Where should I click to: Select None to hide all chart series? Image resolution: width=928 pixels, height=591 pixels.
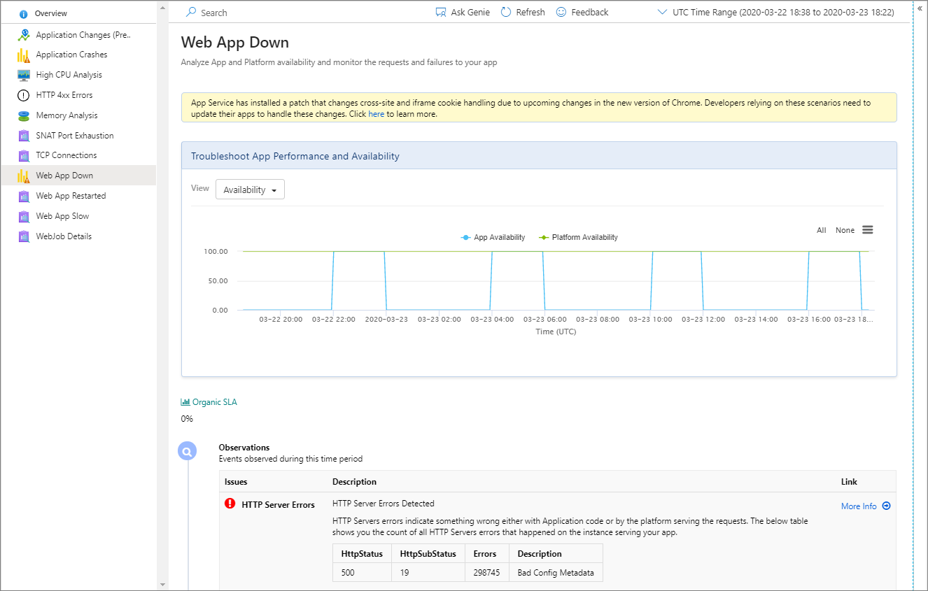[844, 229]
